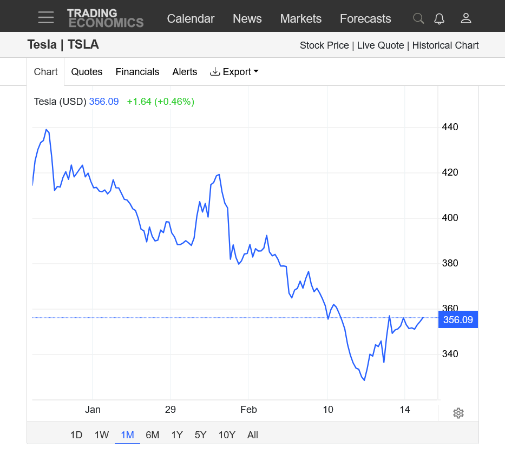Go to the Calendar menu
The image size is (505, 468).
(191, 18)
